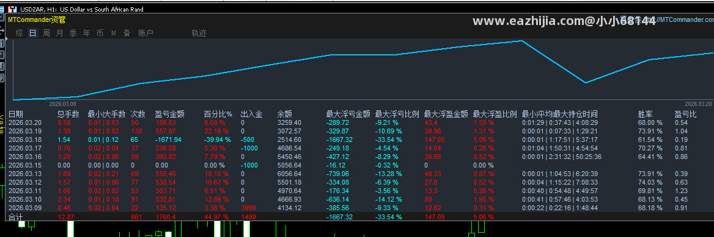Click the 合计 total row label
The height and width of the screenshot is (237, 714).
15,217
